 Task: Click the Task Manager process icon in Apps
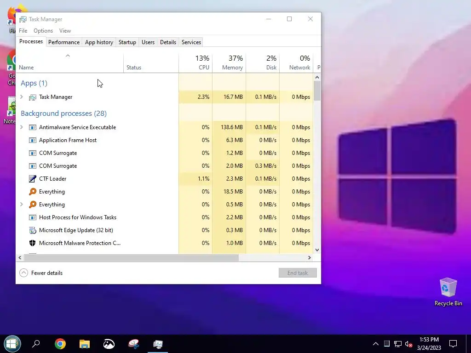[33, 97]
